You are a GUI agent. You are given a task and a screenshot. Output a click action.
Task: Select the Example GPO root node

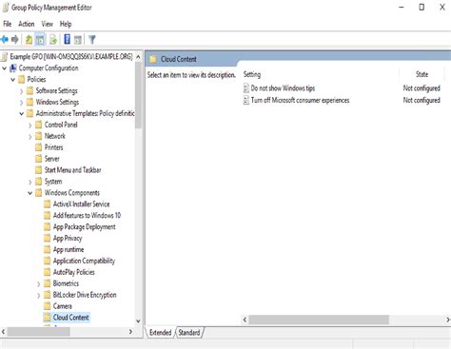pos(71,56)
